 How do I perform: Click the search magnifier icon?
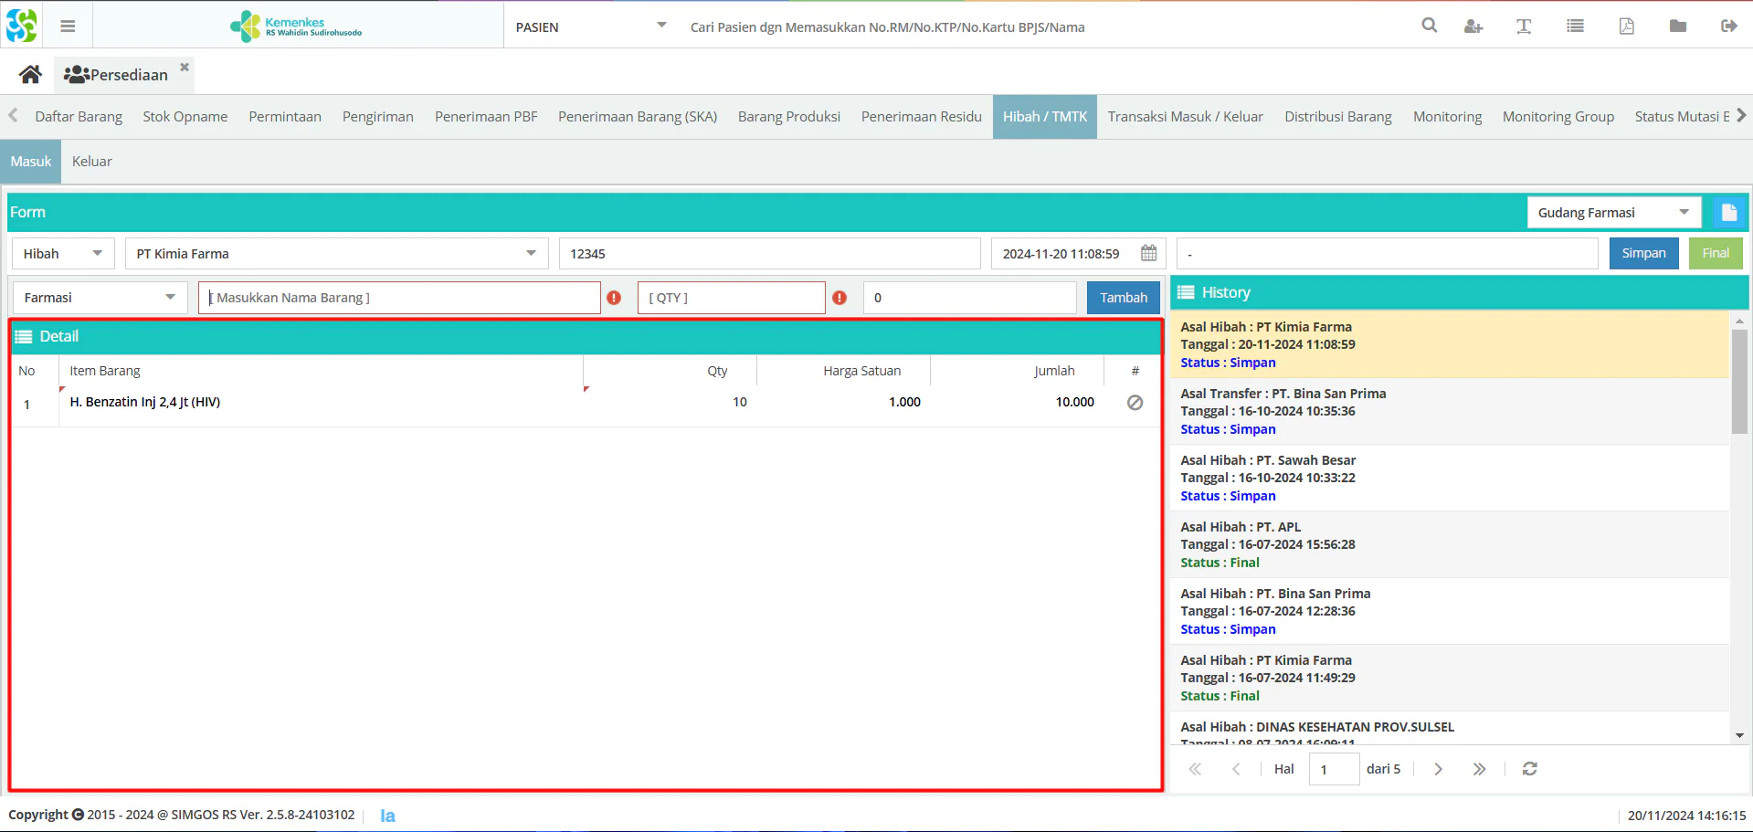(1430, 26)
